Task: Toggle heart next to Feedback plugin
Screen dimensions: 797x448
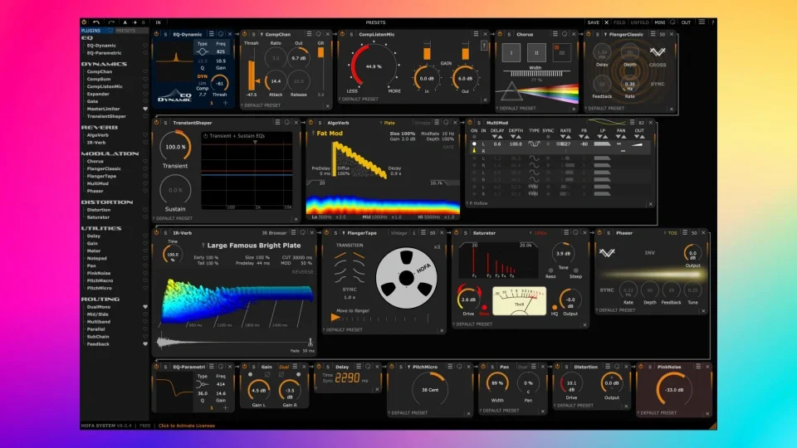Action: point(144,343)
